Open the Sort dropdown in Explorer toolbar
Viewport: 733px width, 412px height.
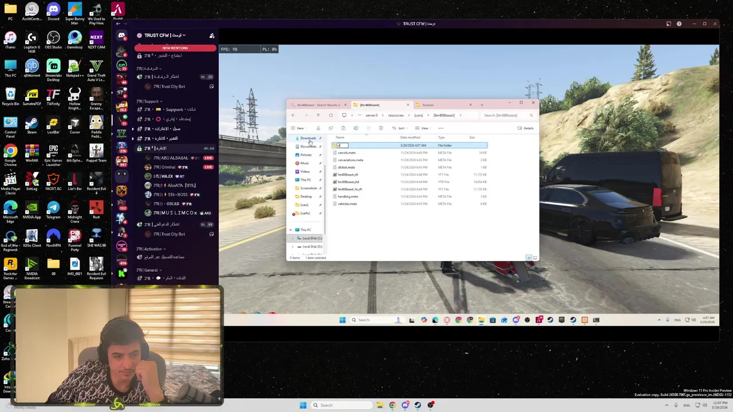tap(400, 128)
